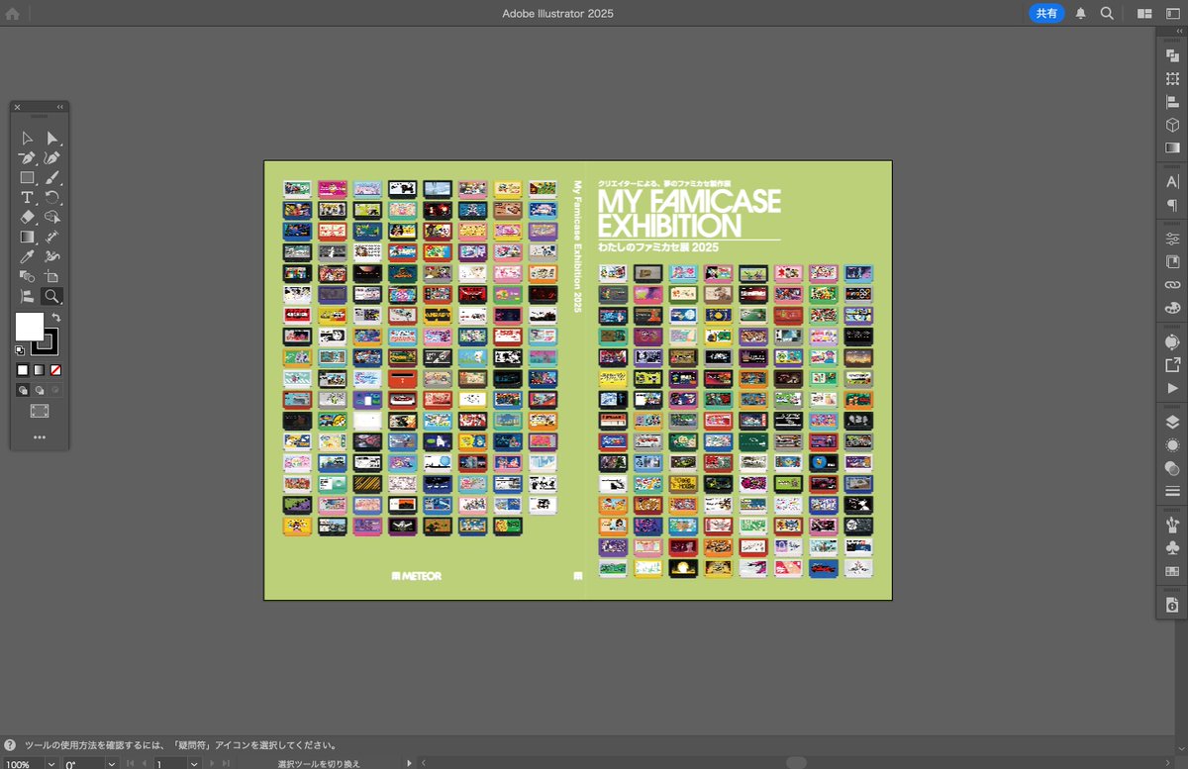Apply Gradient mode button
Image resolution: width=1188 pixels, height=769 pixels.
[x=39, y=370]
